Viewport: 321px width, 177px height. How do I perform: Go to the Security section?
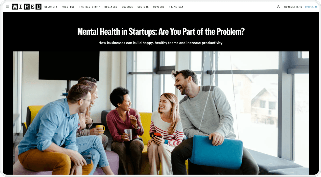pos(51,7)
